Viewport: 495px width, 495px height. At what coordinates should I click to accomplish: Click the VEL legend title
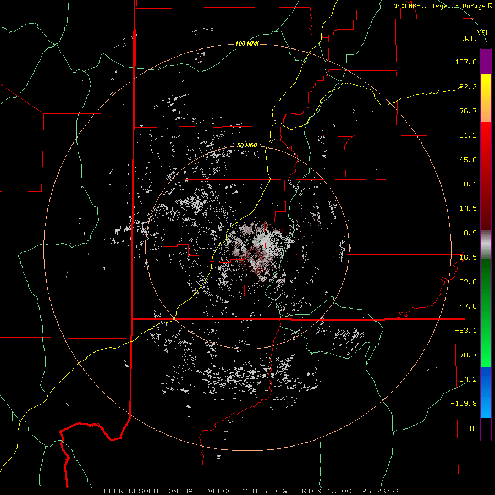[x=483, y=33]
